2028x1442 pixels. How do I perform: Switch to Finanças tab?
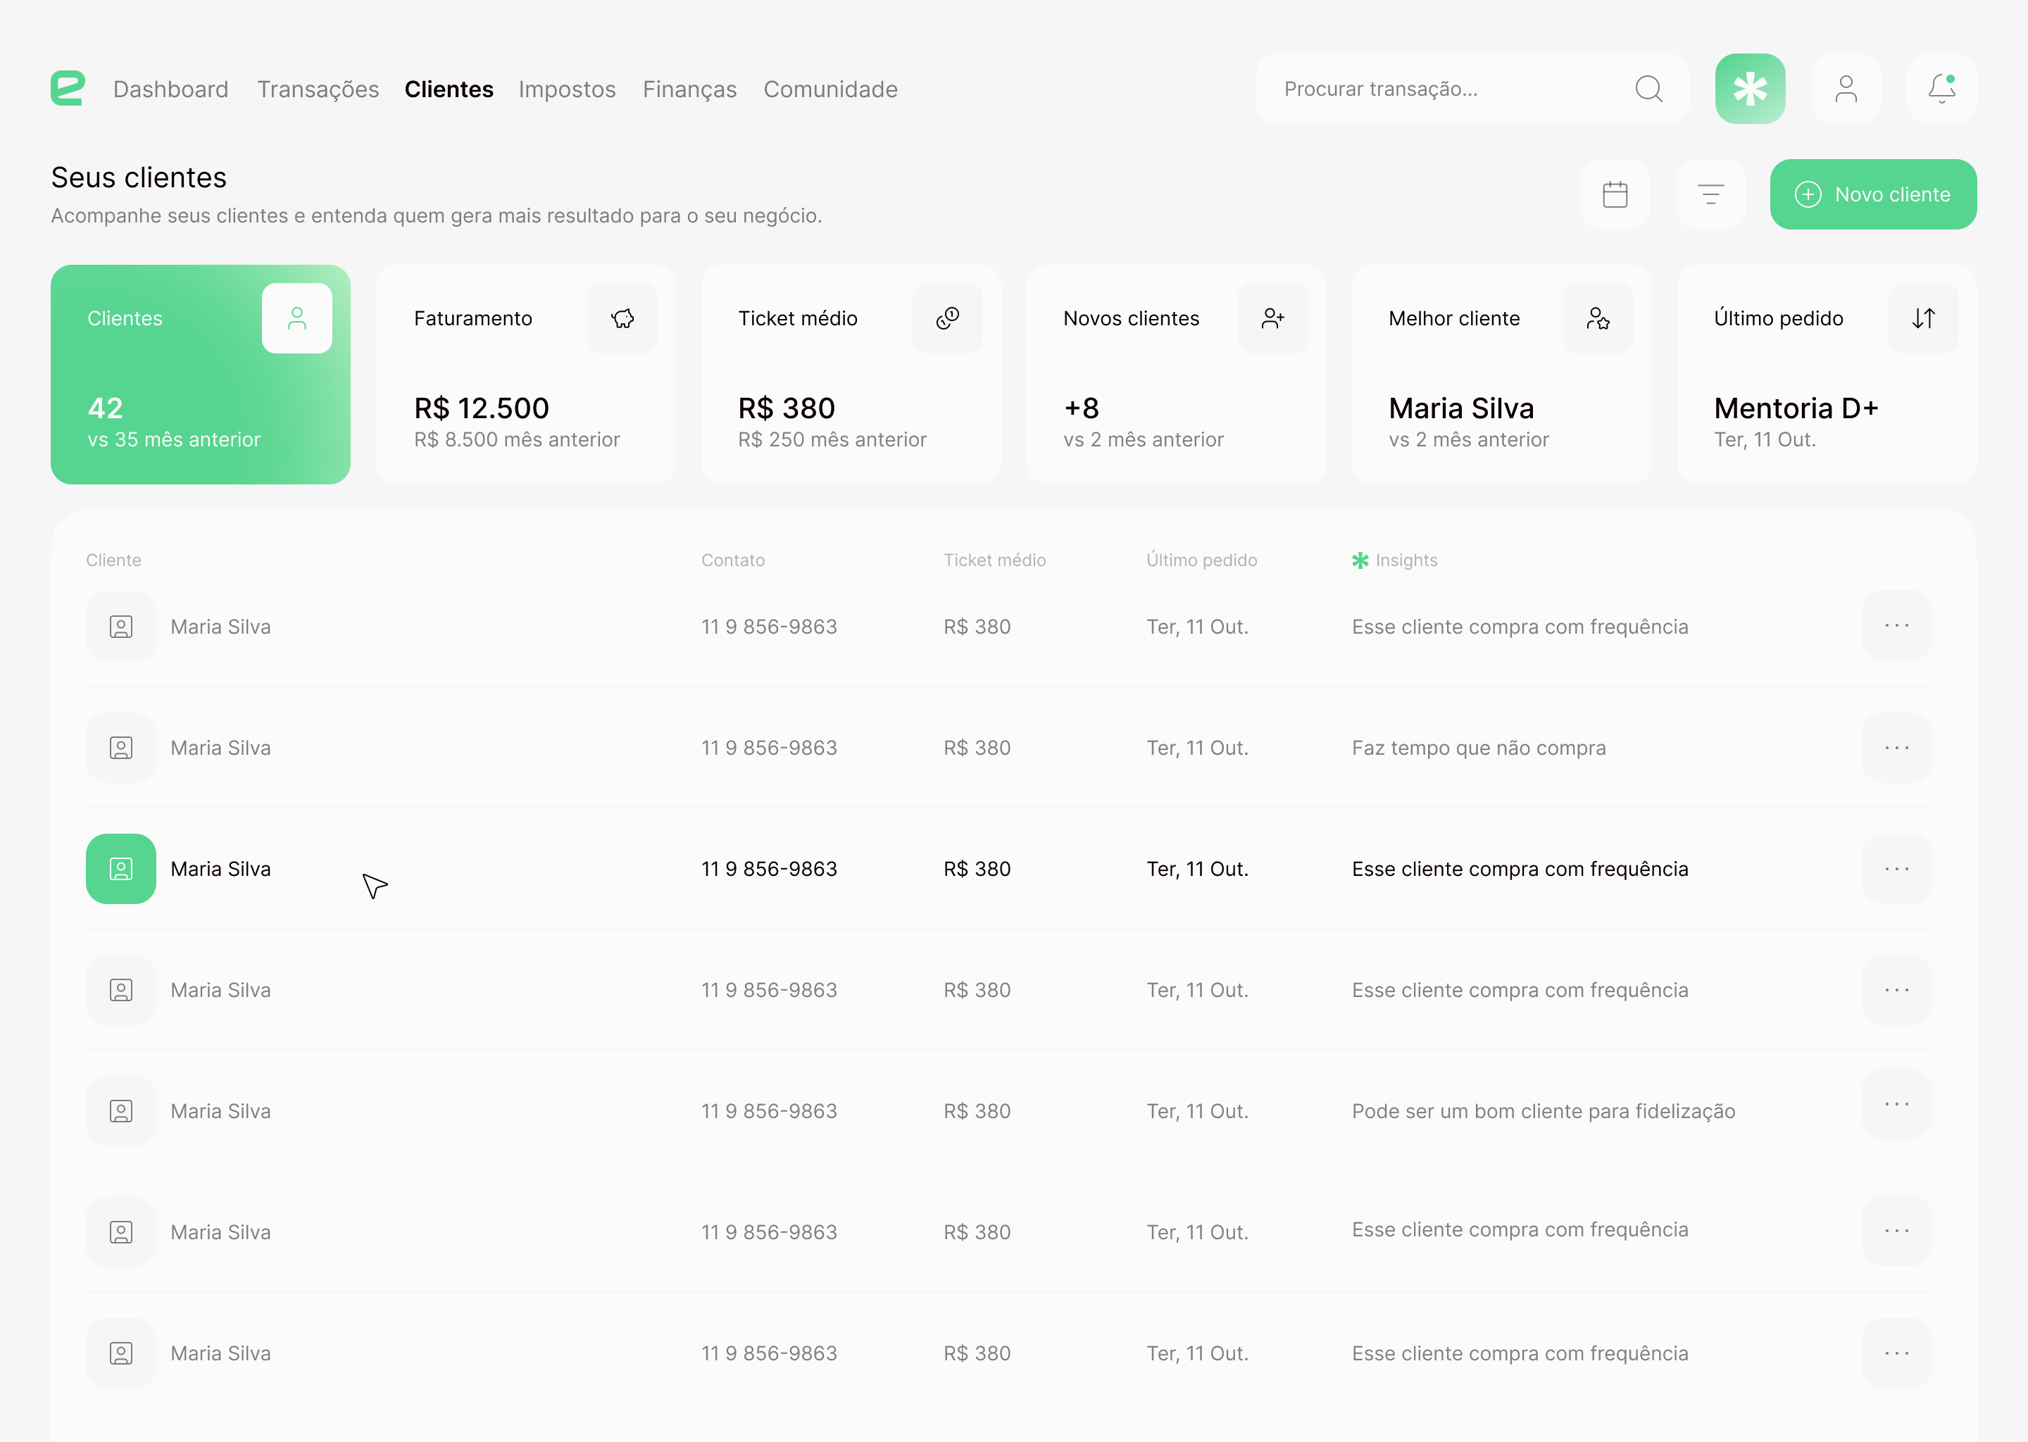690,89
